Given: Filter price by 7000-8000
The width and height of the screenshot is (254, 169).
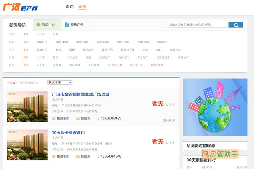Looking at the screenshot, I should click(143, 42).
